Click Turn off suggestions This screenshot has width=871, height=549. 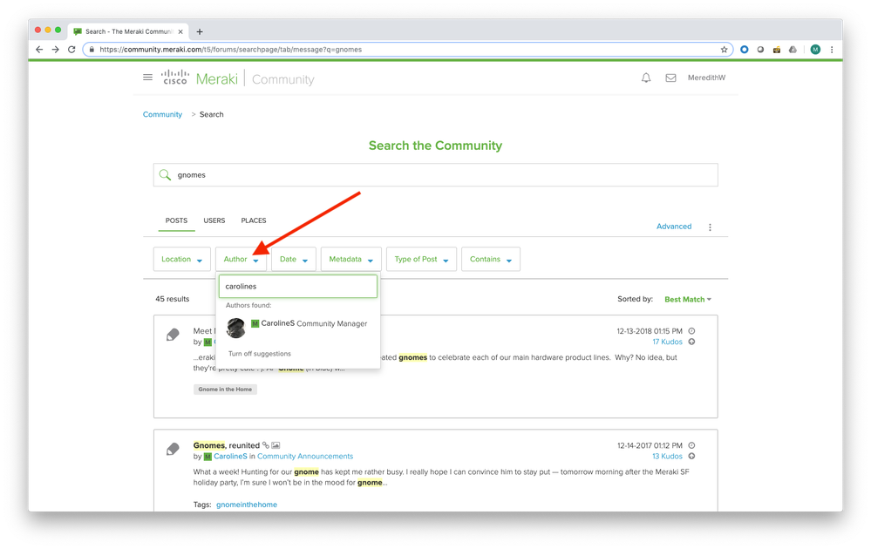(260, 354)
